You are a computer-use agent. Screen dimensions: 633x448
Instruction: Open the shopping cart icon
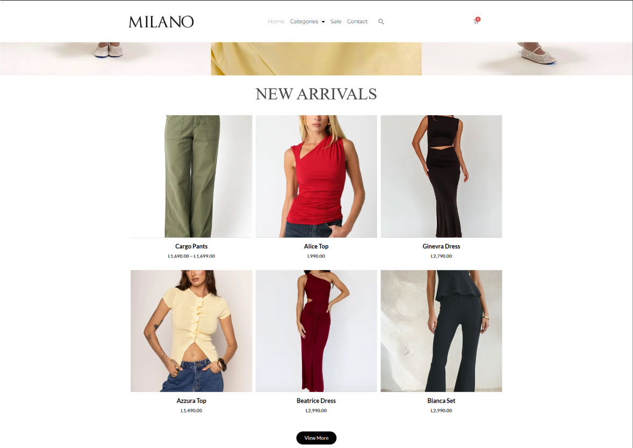point(477,21)
